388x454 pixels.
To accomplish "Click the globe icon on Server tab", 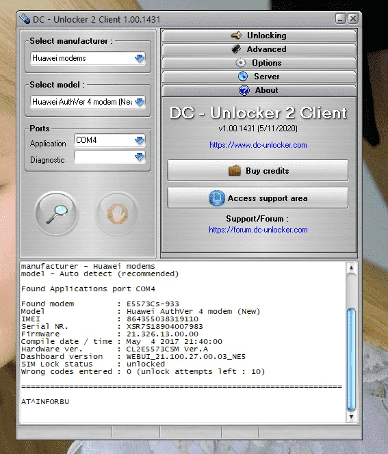I will tap(243, 77).
